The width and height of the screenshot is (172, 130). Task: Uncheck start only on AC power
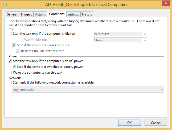(10, 61)
